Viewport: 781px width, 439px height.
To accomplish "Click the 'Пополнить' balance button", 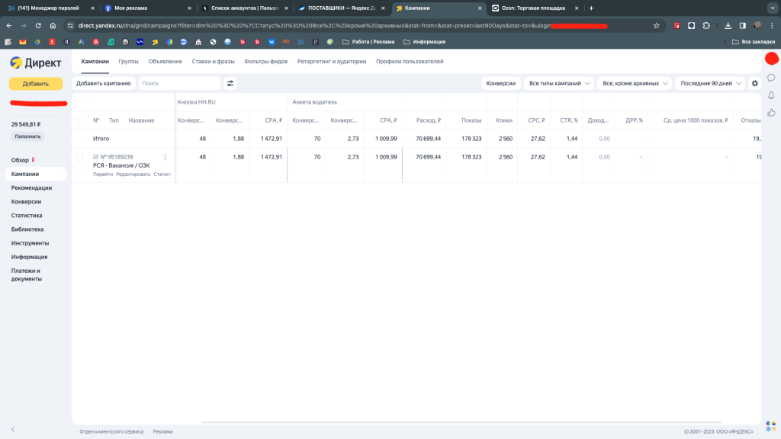I will click(x=28, y=136).
